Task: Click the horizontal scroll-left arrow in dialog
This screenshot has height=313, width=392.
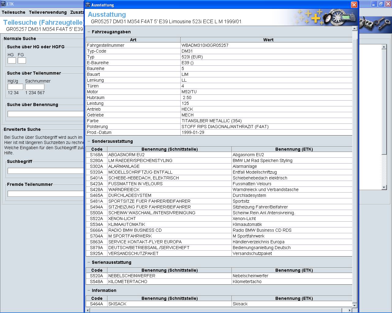Action: [88, 310]
